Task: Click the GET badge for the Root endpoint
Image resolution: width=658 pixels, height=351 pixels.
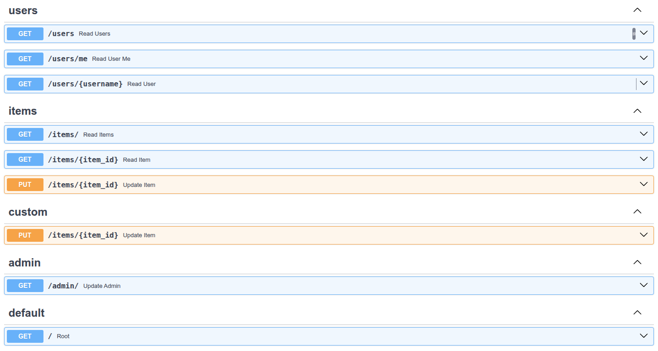Action: pos(25,336)
